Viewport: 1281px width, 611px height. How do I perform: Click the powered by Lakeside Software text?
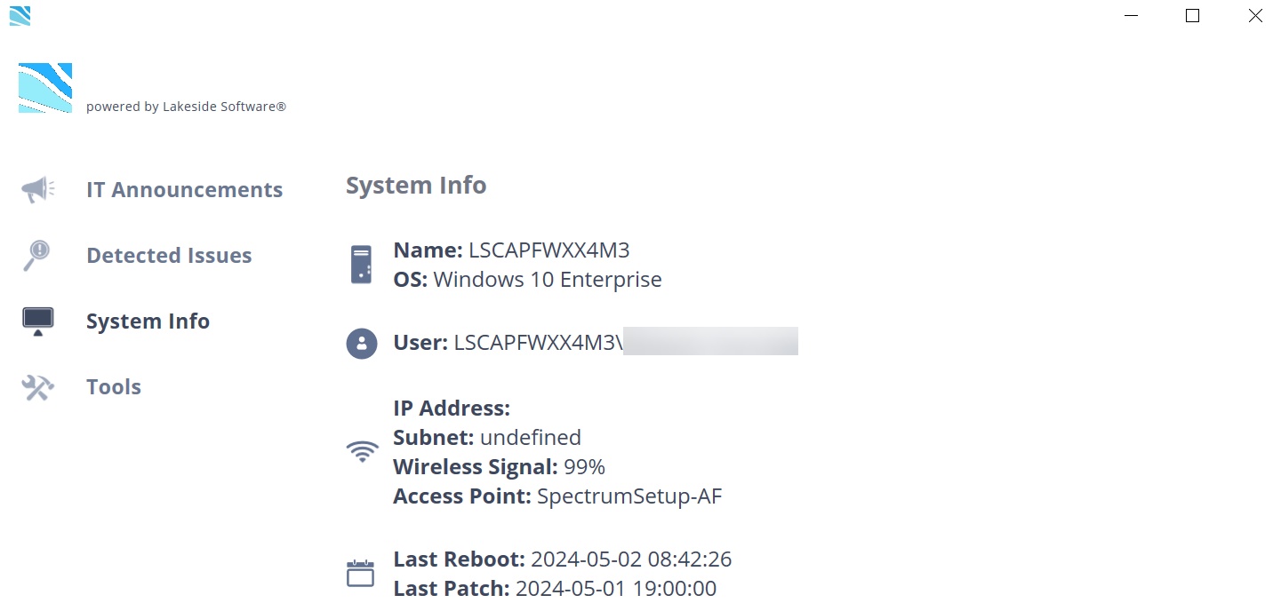coord(186,107)
